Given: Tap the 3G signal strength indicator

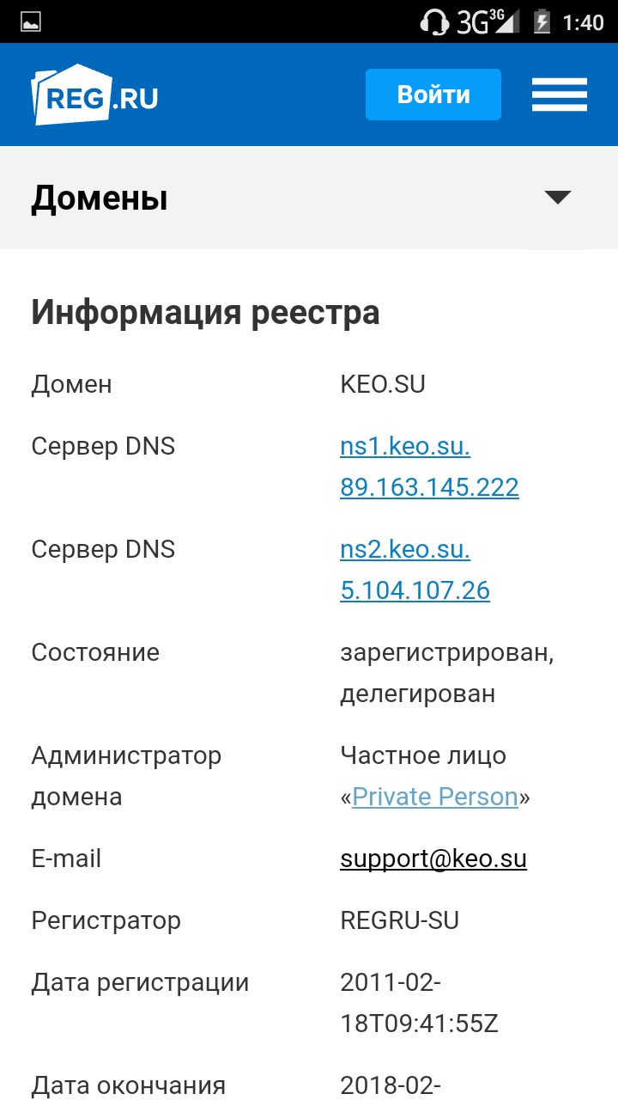Looking at the screenshot, I should tap(488, 21).
